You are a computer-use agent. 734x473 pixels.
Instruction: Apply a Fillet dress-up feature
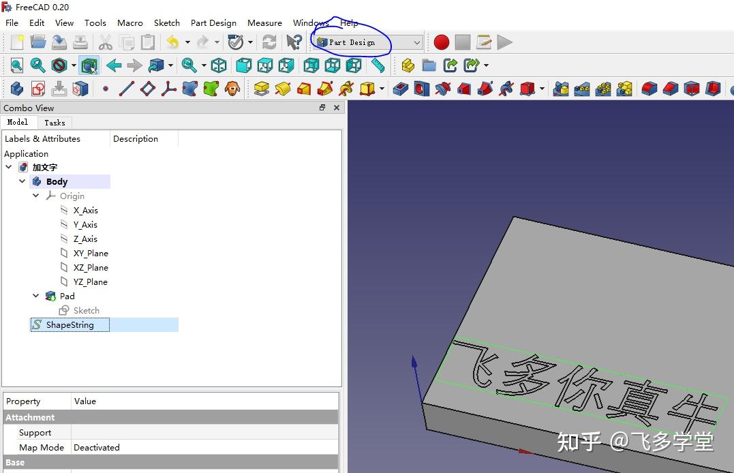(648, 89)
